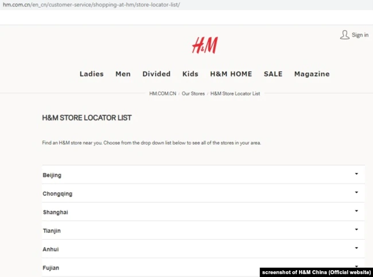The height and width of the screenshot is (277, 373).
Task: Click the browser URL address field
Action: click(92, 5)
